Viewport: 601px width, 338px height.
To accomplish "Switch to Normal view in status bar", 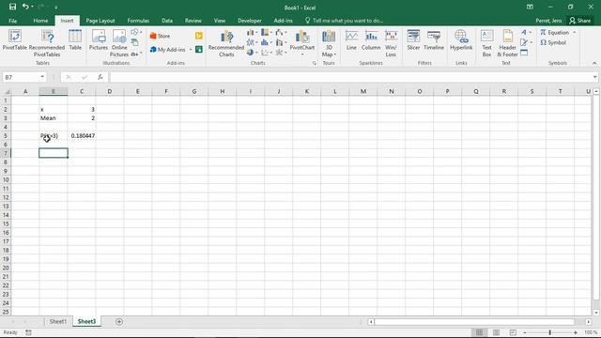I will pyautogui.click(x=479, y=332).
